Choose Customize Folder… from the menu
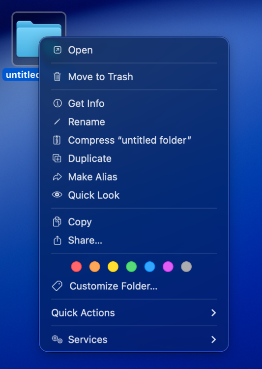262x369 pixels. coord(134,286)
